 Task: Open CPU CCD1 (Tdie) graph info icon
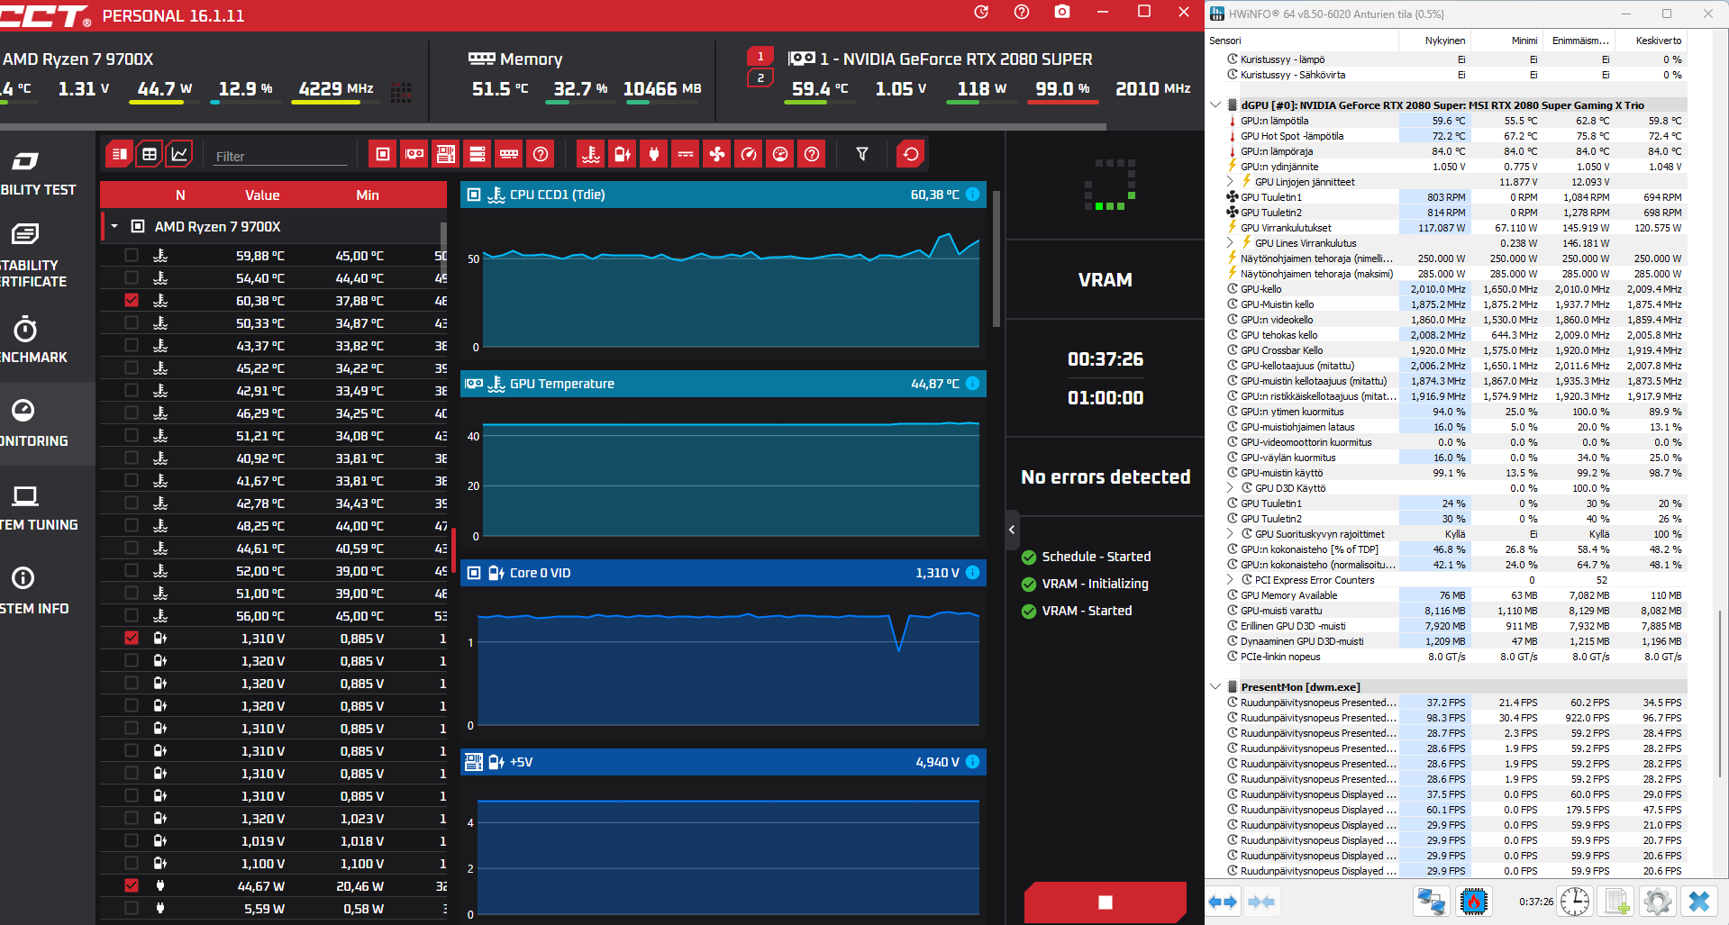click(x=973, y=195)
